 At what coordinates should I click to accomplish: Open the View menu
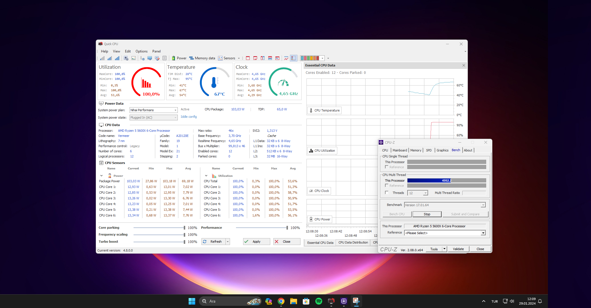pos(116,51)
